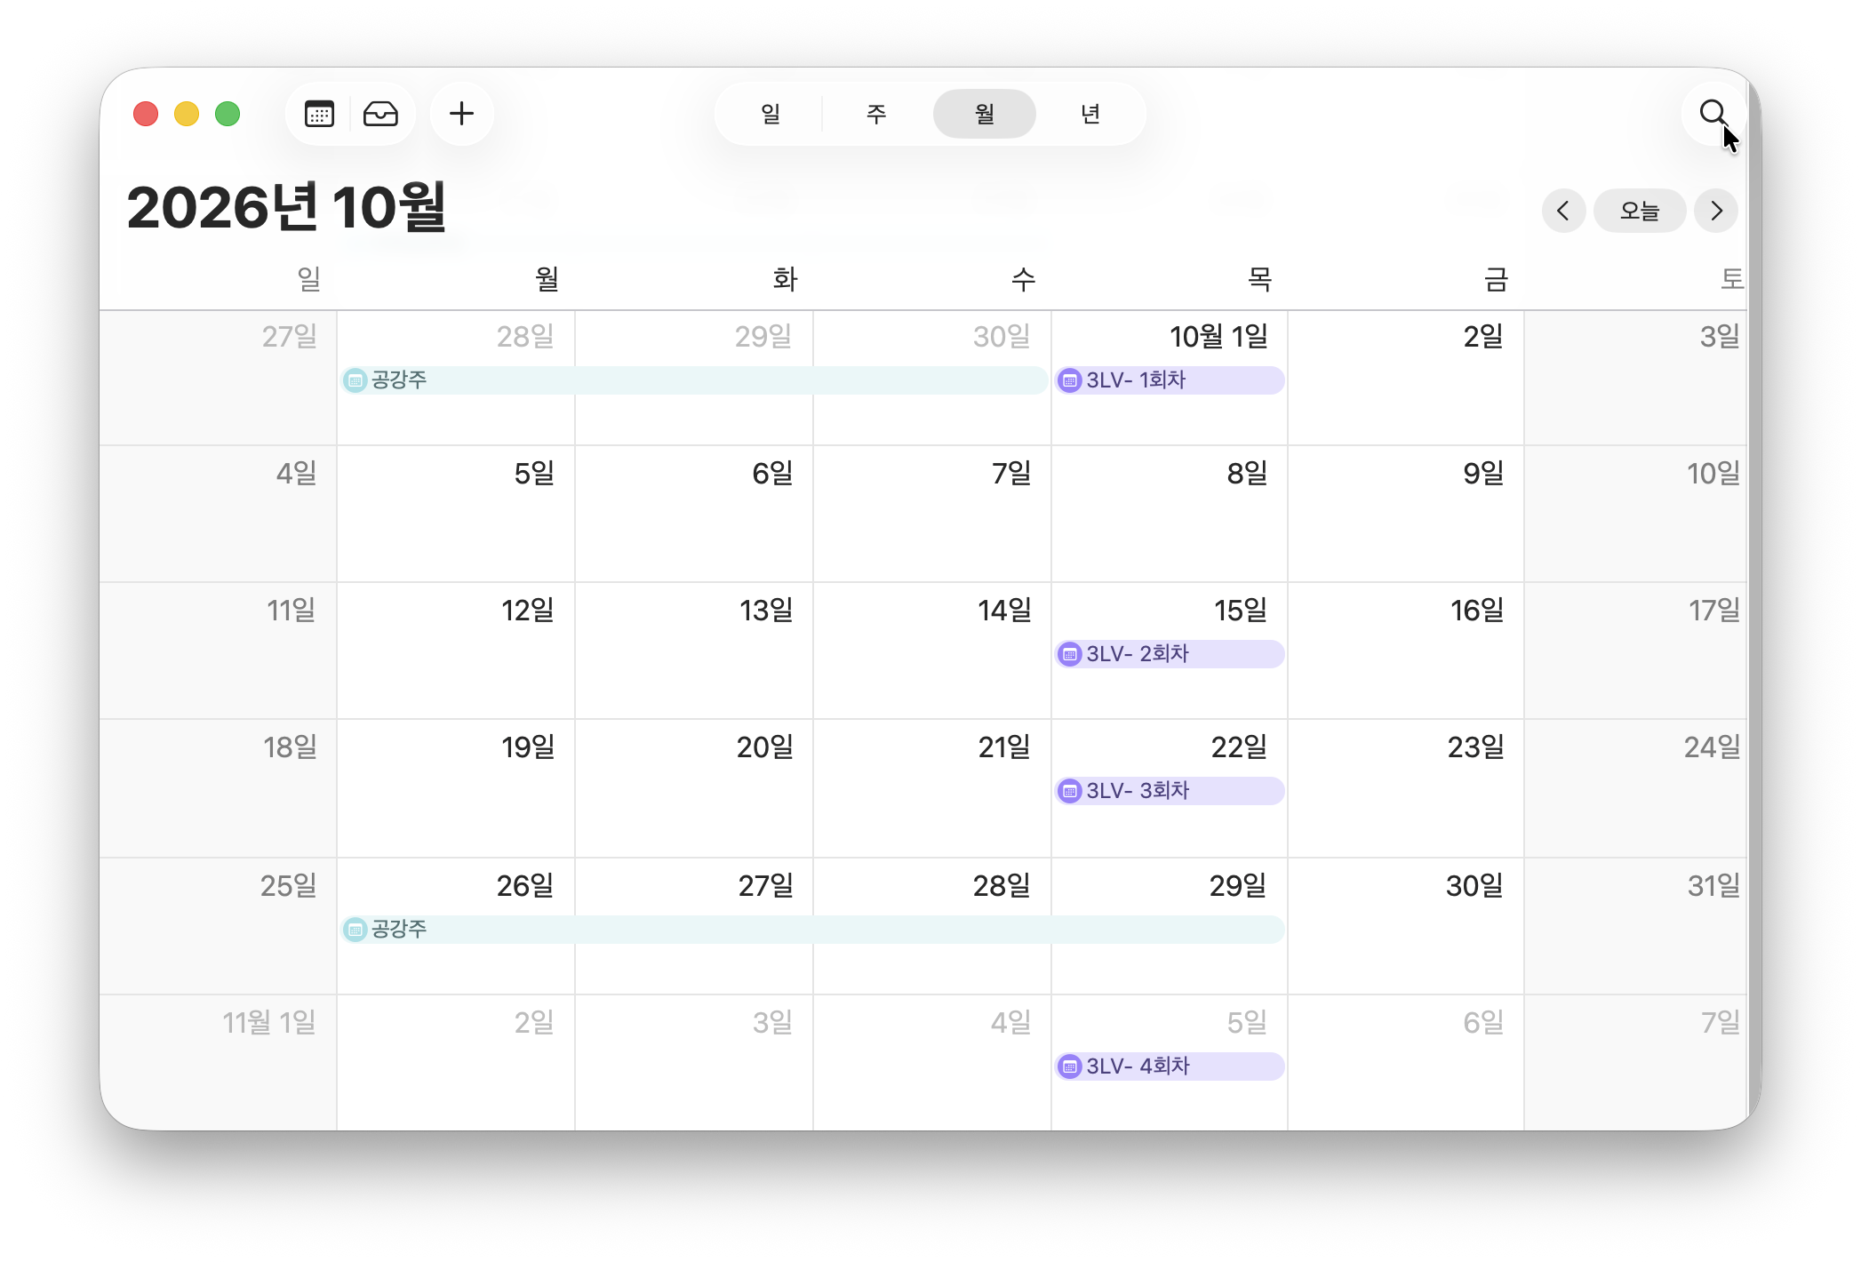Select the 31일 Saturday cell
This screenshot has height=1262, width=1861.
coord(1636,926)
